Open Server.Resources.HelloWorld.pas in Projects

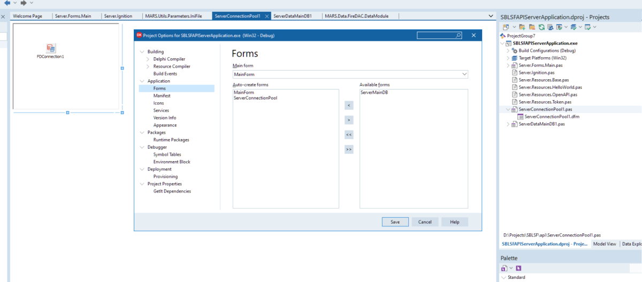pos(550,87)
